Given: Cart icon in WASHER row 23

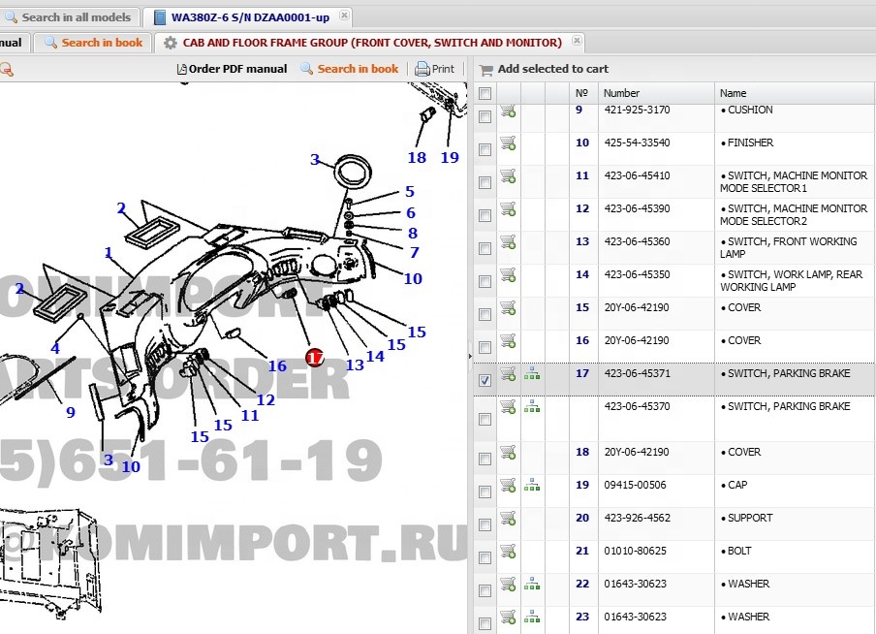Looking at the screenshot, I should pos(508,618).
